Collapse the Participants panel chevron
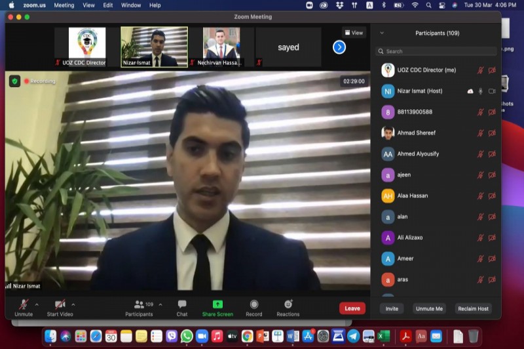524x349 pixels. pyautogui.click(x=382, y=33)
